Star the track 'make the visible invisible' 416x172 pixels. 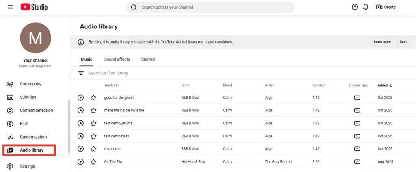[93, 110]
